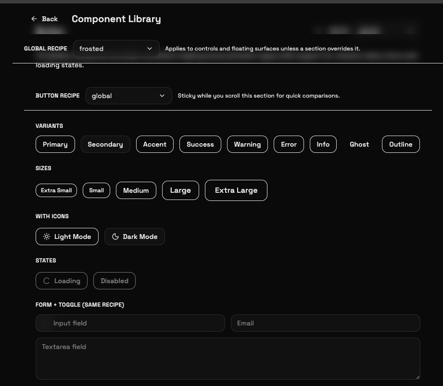Open the Global Recipe frosted dropdown

pyautogui.click(x=116, y=49)
